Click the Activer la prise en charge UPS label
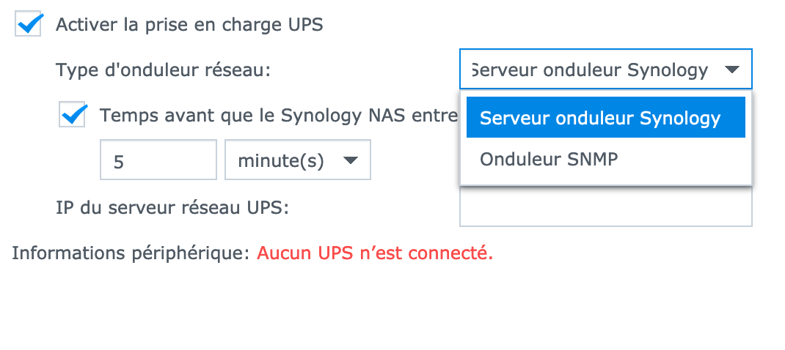This screenshot has width=785, height=350. click(189, 25)
